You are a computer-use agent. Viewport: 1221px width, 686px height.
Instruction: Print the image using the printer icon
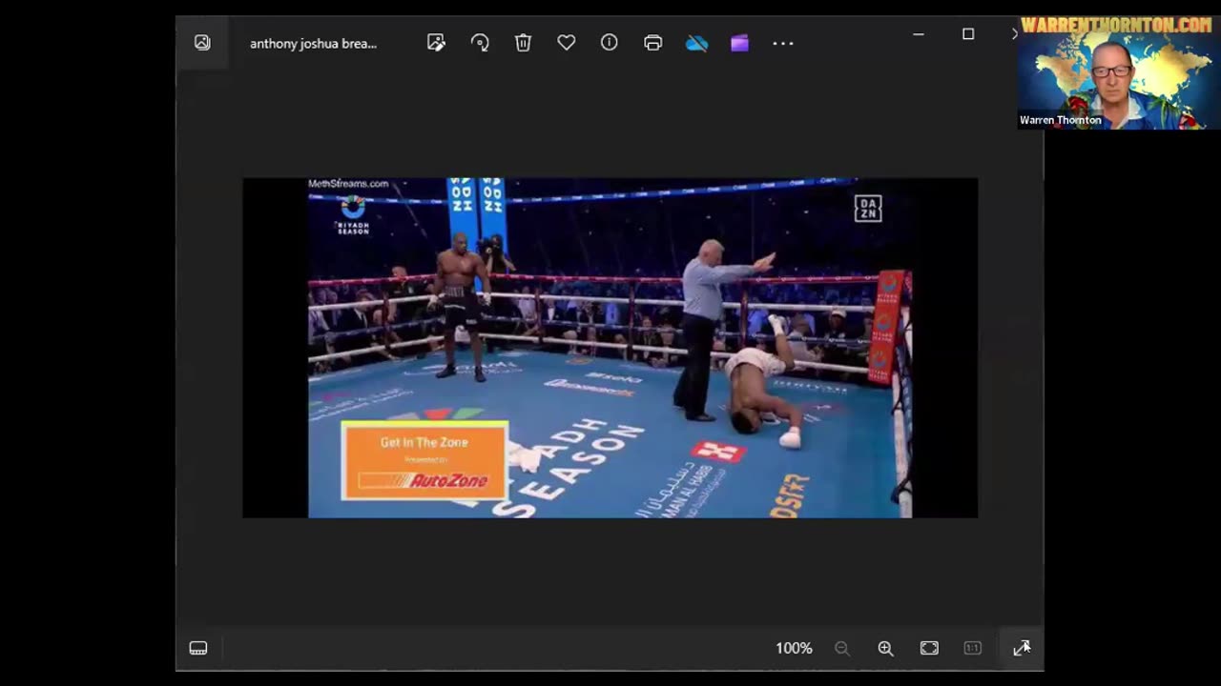652,43
